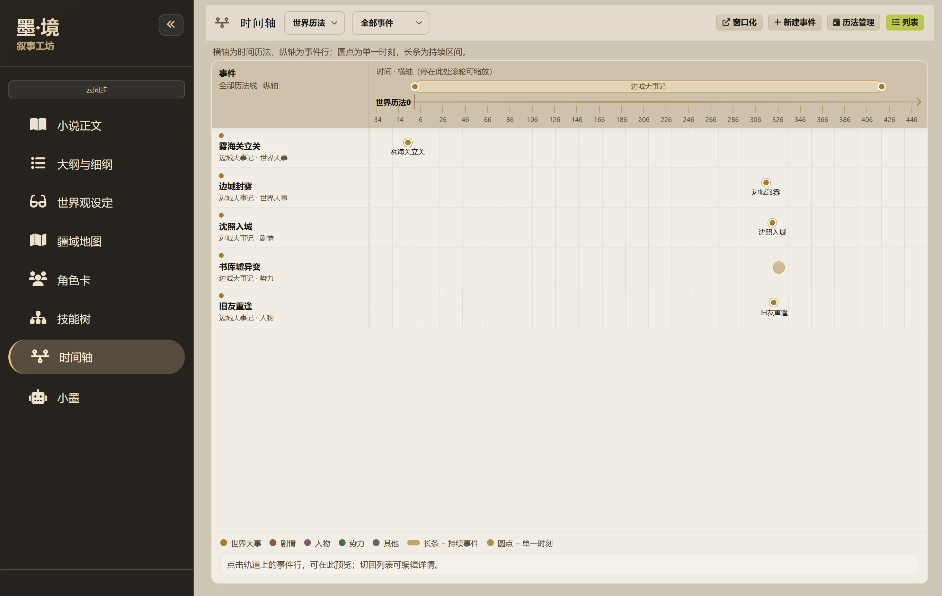Click the 云同步 button

tap(96, 89)
